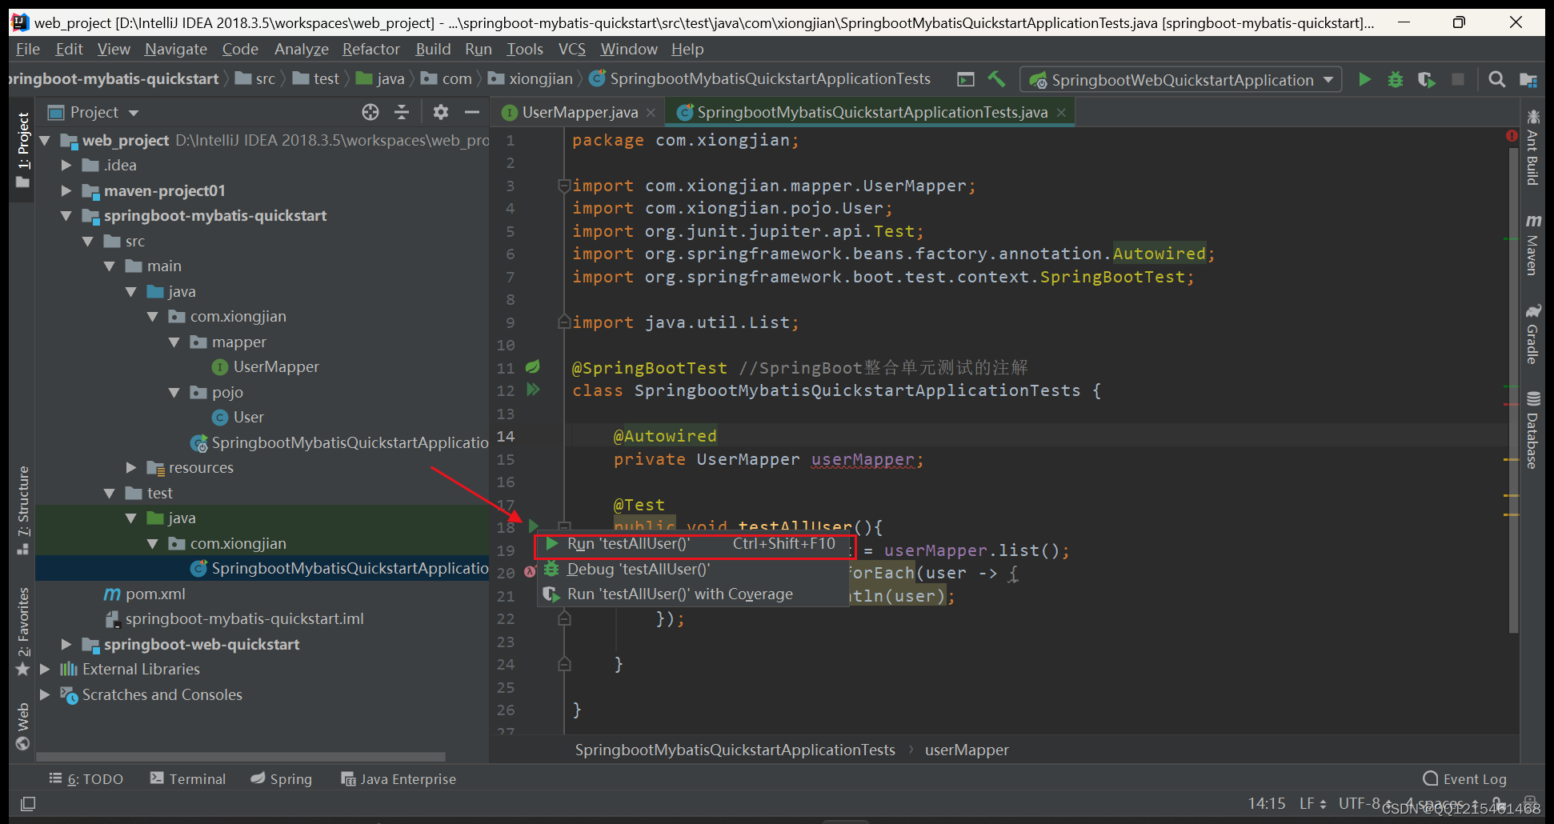Open the Favorites tool window
This screenshot has height=824, width=1554.
[x=23, y=631]
